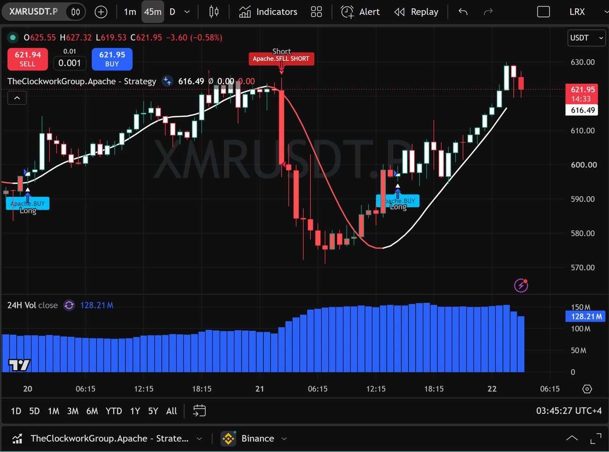The width and height of the screenshot is (609, 452).
Task: Select the first Apache.BUY Long marker near 20
Action: 28,203
